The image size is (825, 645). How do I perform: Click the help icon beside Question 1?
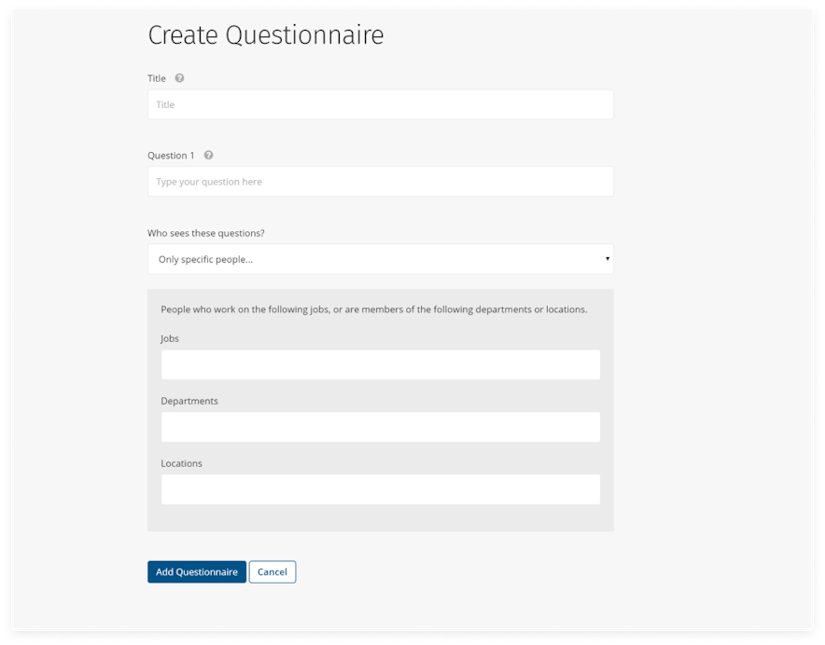[x=208, y=156]
